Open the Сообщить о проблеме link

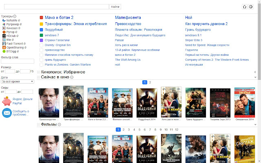(x=21, y=113)
